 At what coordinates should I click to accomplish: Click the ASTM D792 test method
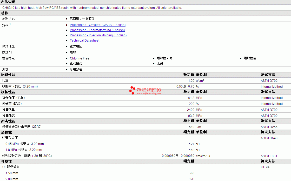tap(269, 81)
